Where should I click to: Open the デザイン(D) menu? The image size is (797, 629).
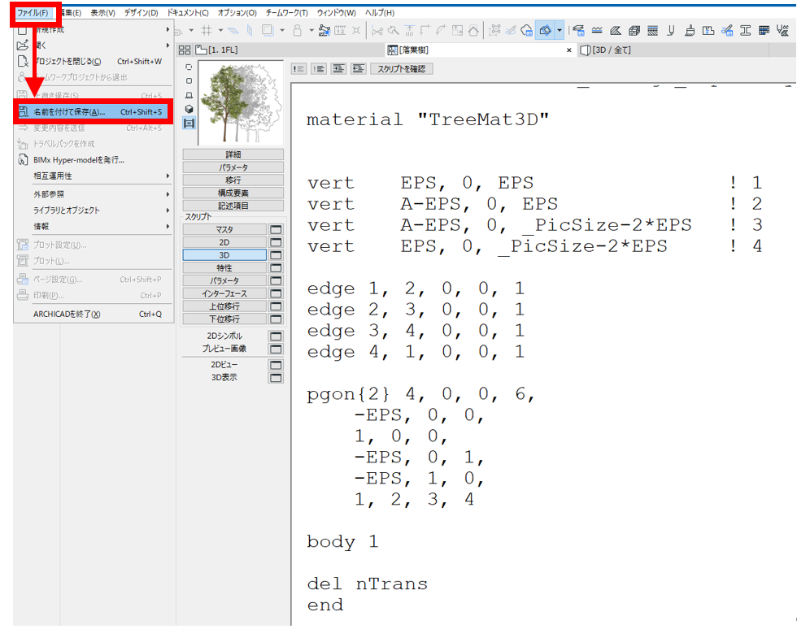click(x=141, y=13)
